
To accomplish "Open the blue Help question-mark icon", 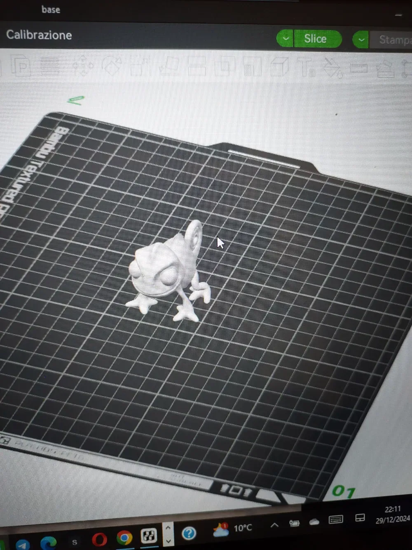I will coord(189,533).
